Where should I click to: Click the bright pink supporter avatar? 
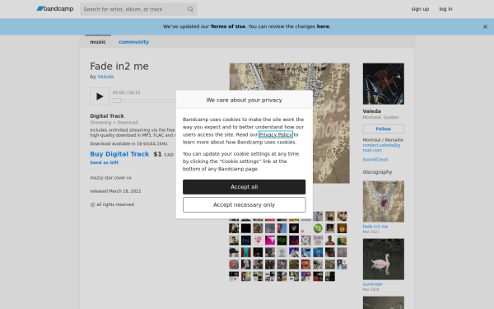(270, 241)
